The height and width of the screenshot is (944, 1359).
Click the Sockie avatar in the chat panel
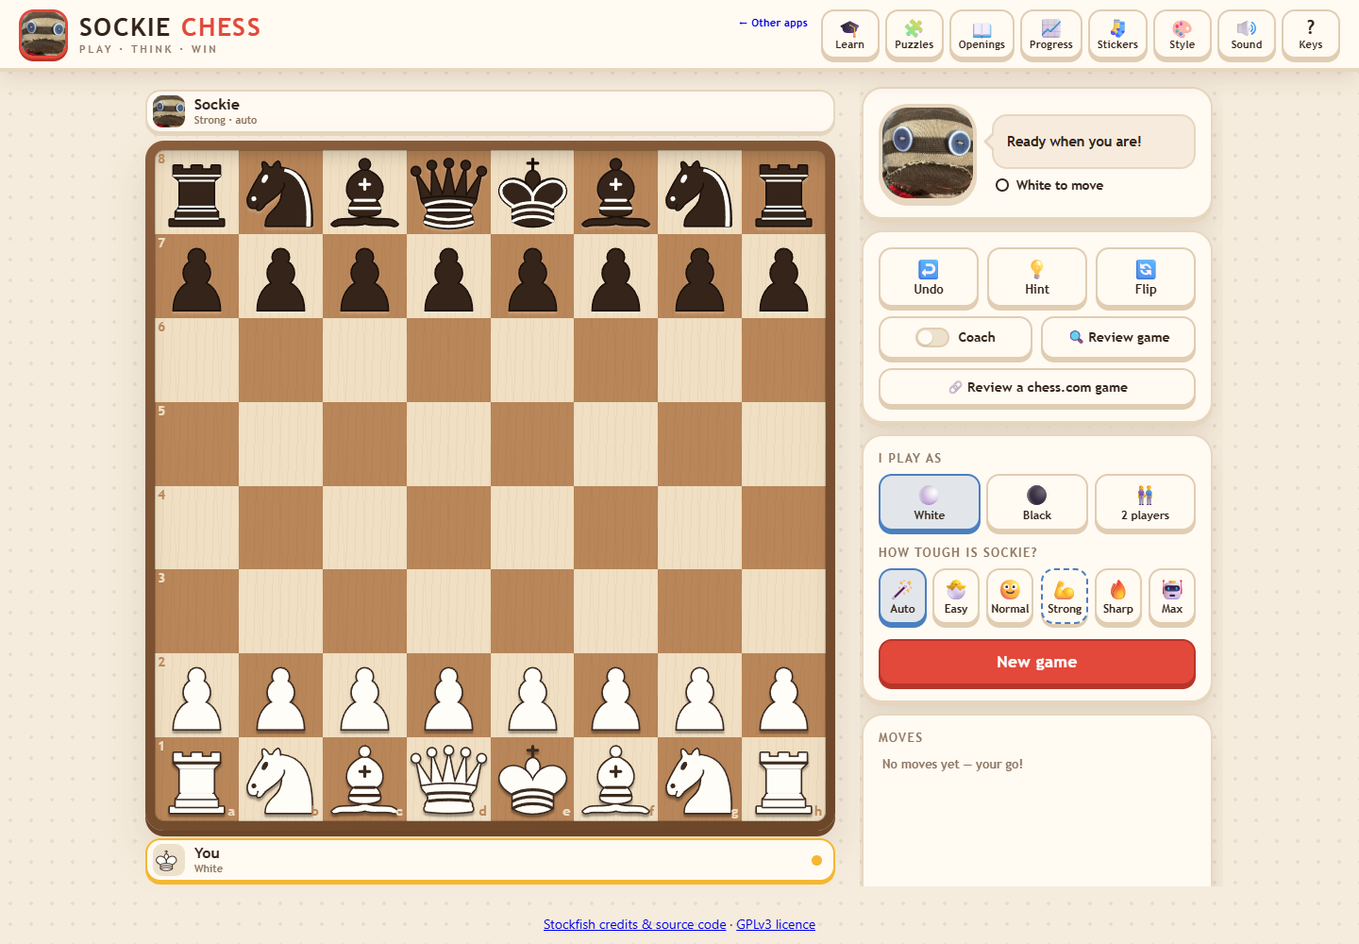click(x=928, y=154)
